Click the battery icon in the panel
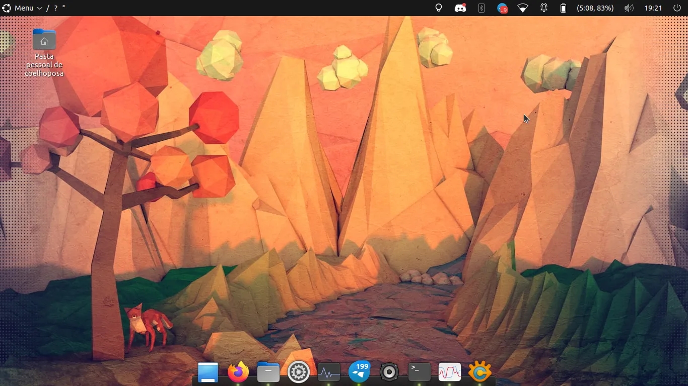The height and width of the screenshot is (386, 688). click(x=564, y=8)
